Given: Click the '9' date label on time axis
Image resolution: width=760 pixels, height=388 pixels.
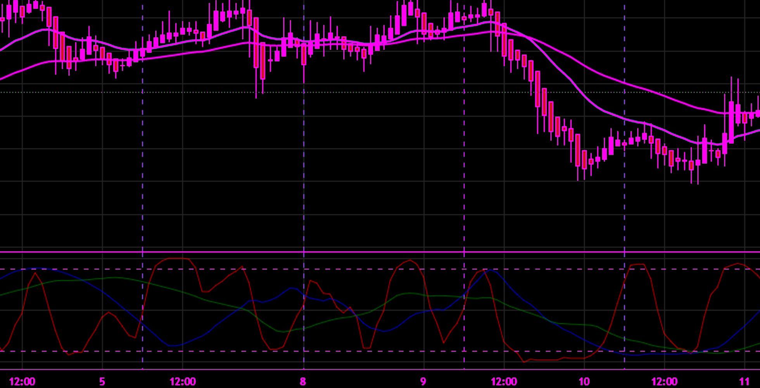Looking at the screenshot, I should (423, 382).
